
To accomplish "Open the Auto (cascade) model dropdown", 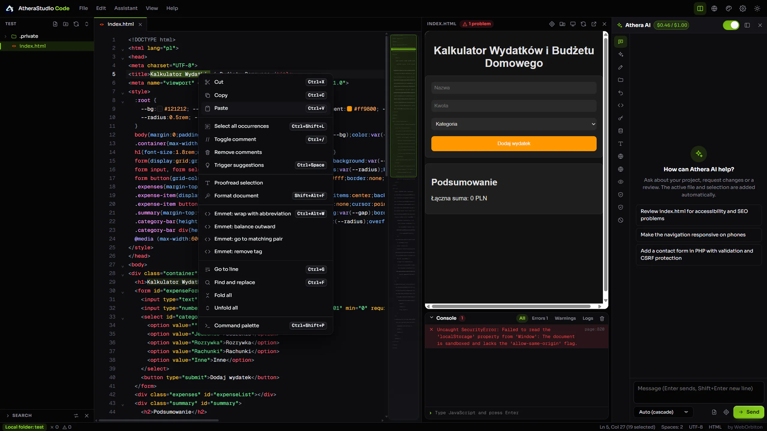I will [663, 412].
